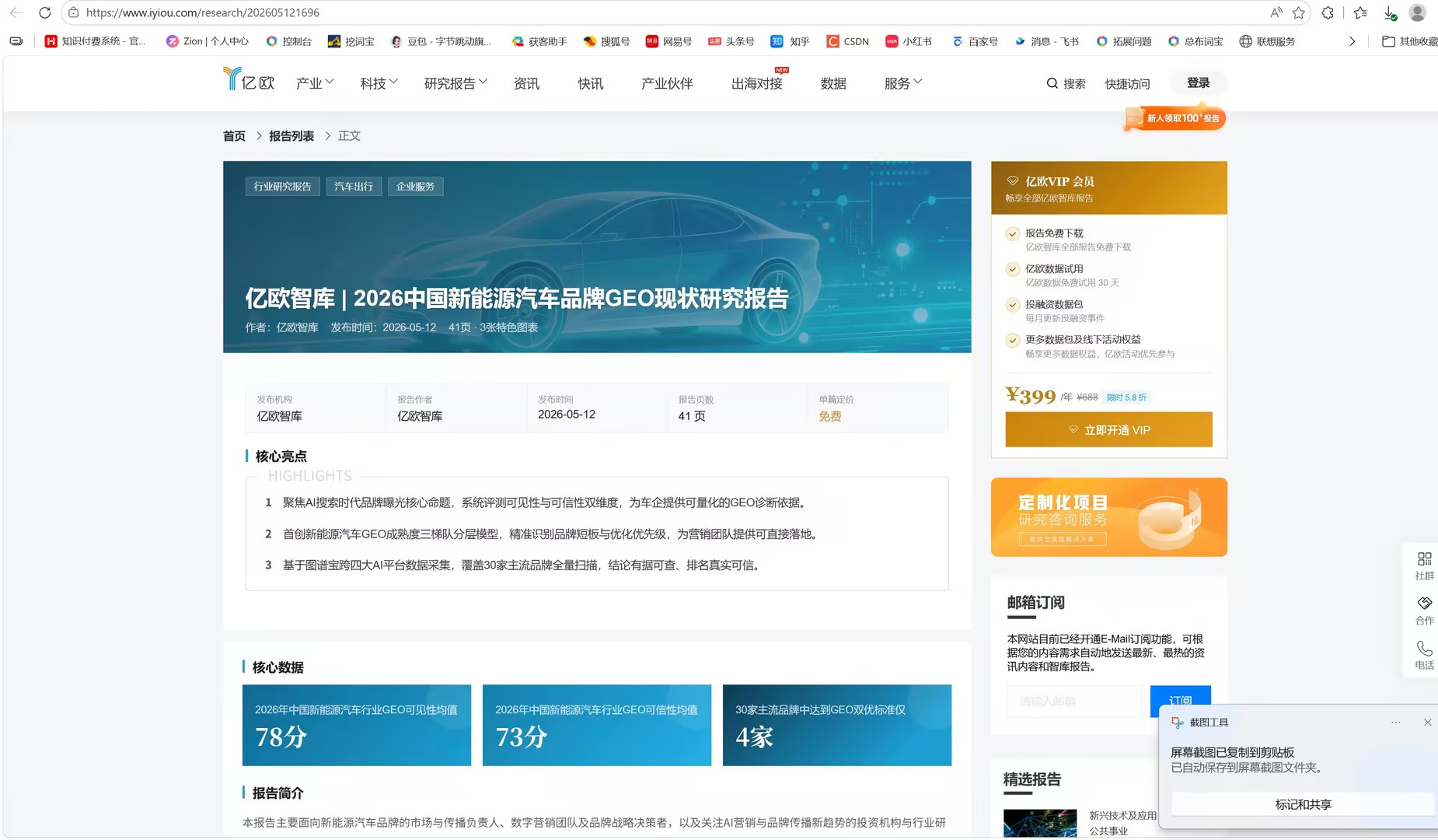Image resolution: width=1438 pixels, height=840 pixels.
Task: Open 知识付费系统 bookmark
Action: click(x=96, y=41)
